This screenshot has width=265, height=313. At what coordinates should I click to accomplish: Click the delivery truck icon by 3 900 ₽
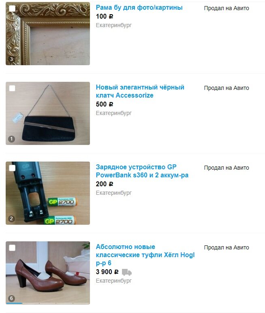[127, 272]
